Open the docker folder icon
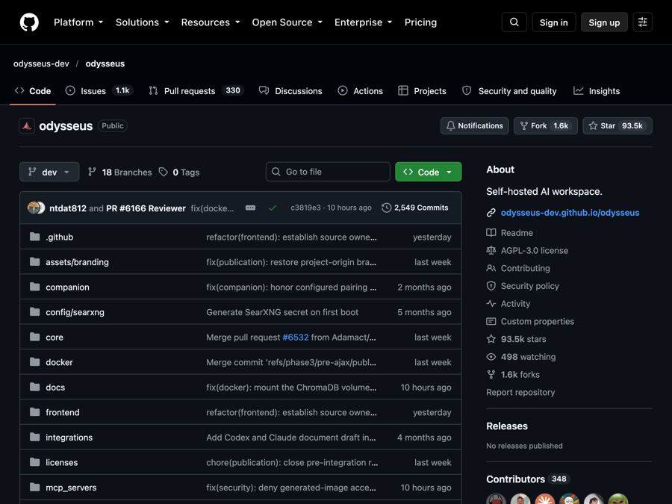Image resolution: width=672 pixels, height=504 pixels. 34,361
